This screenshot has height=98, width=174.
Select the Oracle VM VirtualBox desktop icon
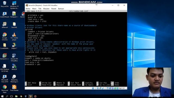14,57
